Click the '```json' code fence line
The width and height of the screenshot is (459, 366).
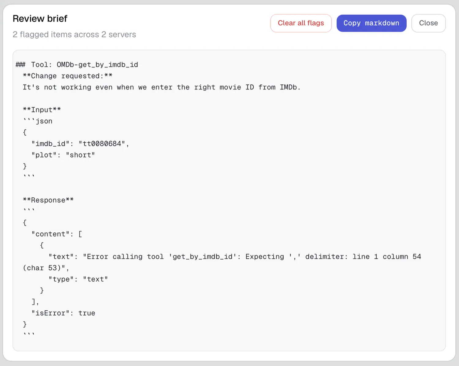38,121
